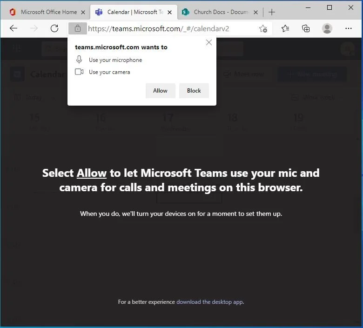This screenshot has height=328, width=363.
Task: Click the camera icon in permission prompt
Action: click(x=79, y=72)
